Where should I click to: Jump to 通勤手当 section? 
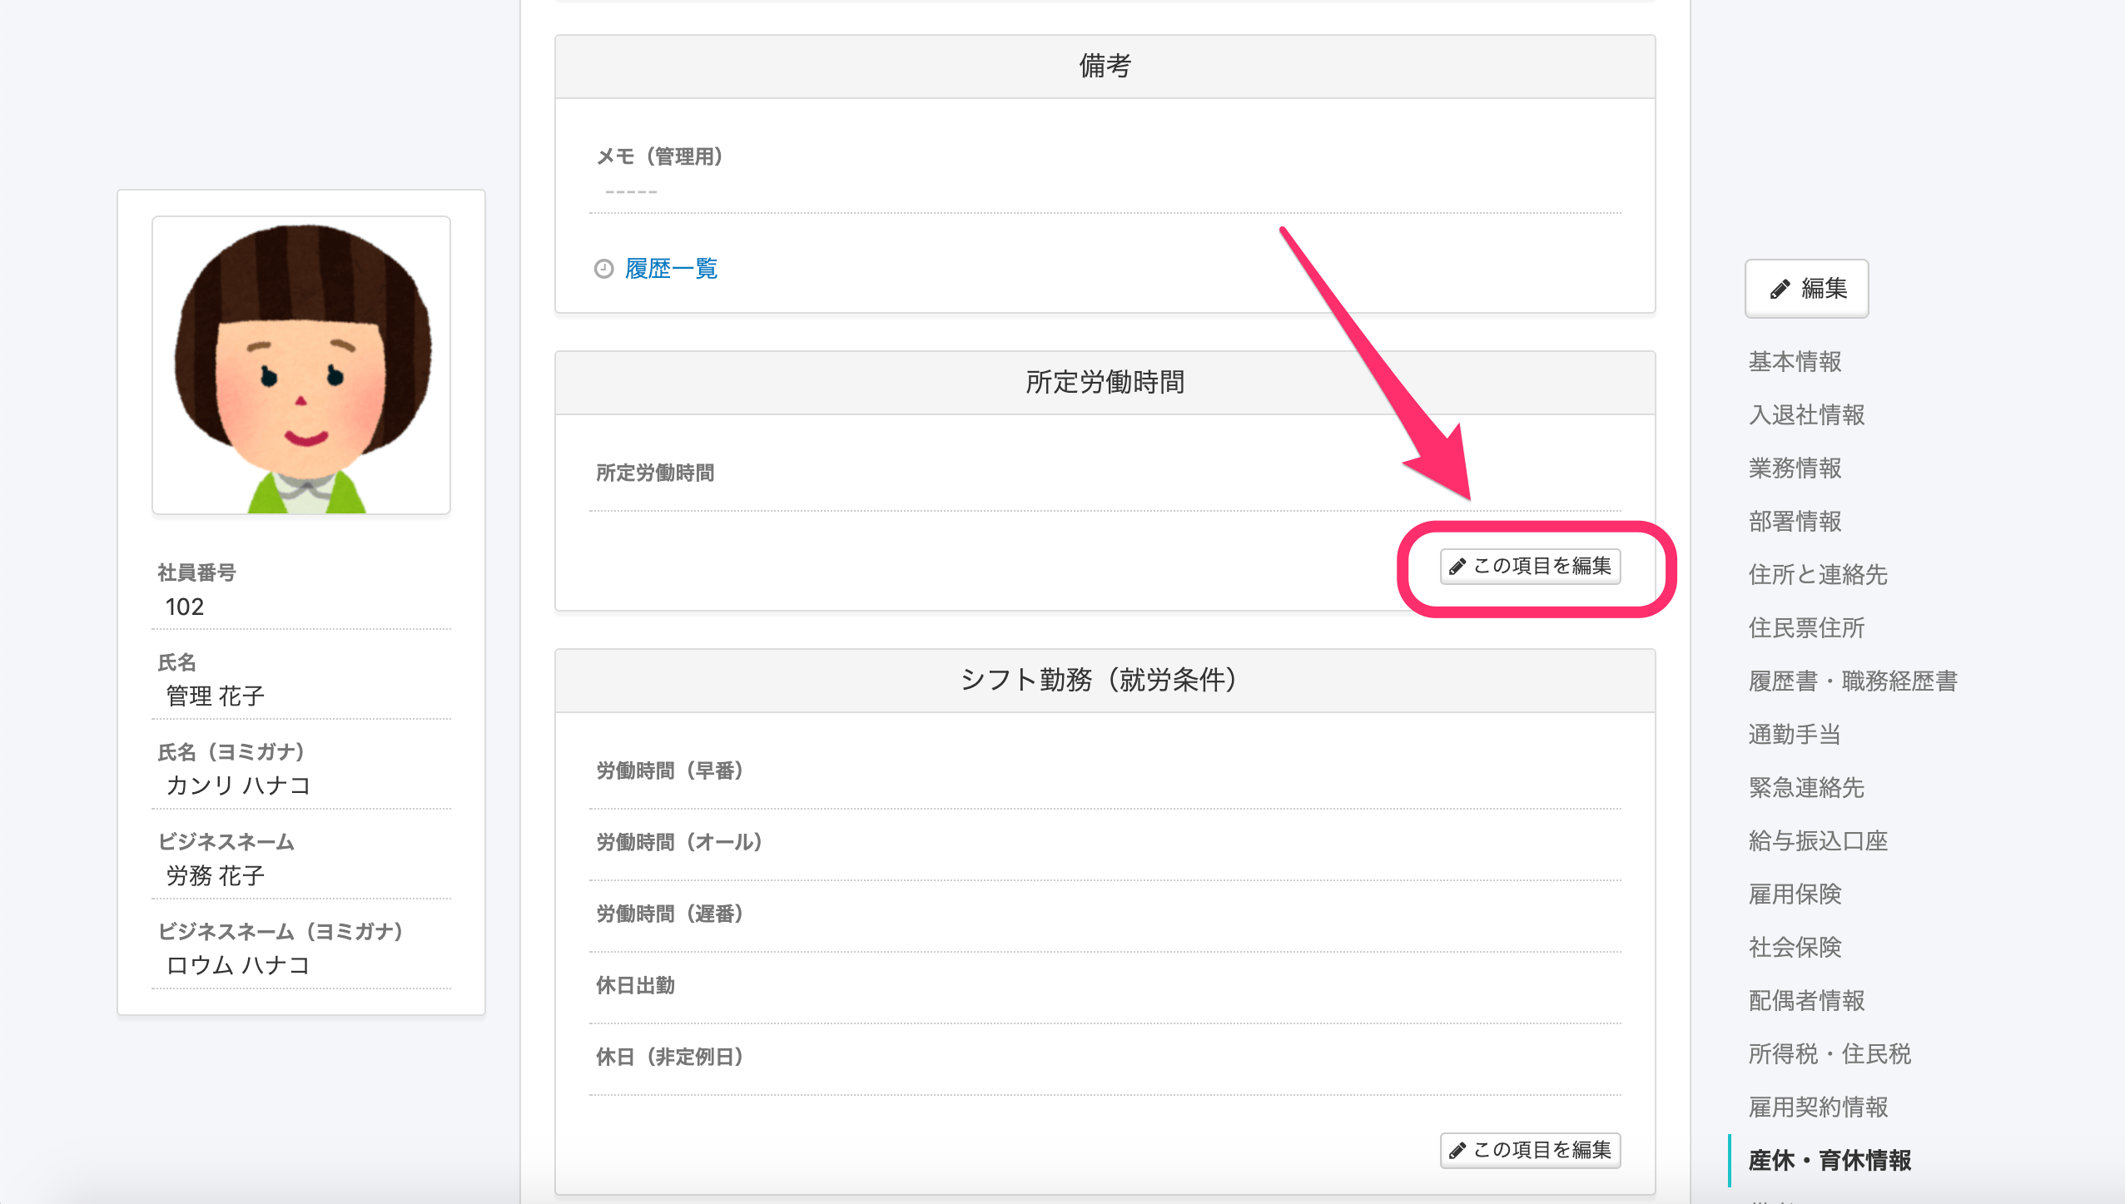[1795, 735]
